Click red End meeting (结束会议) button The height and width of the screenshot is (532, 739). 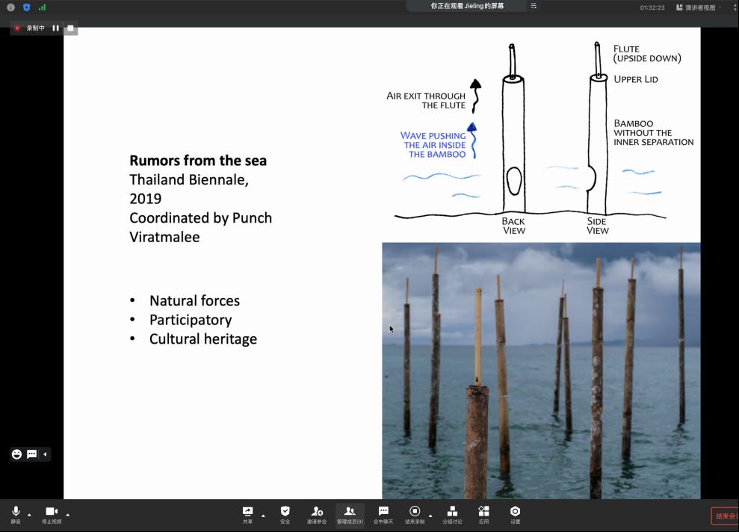(x=724, y=516)
